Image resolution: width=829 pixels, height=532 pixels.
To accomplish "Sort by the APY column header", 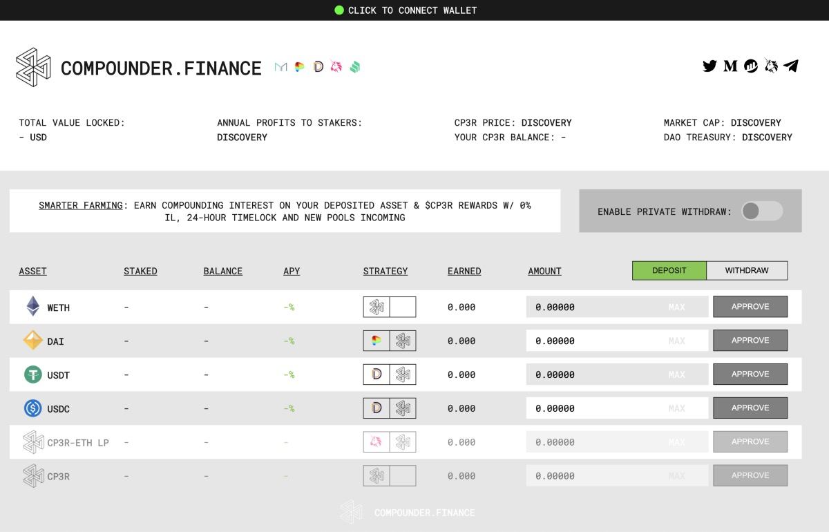I will [x=292, y=272].
